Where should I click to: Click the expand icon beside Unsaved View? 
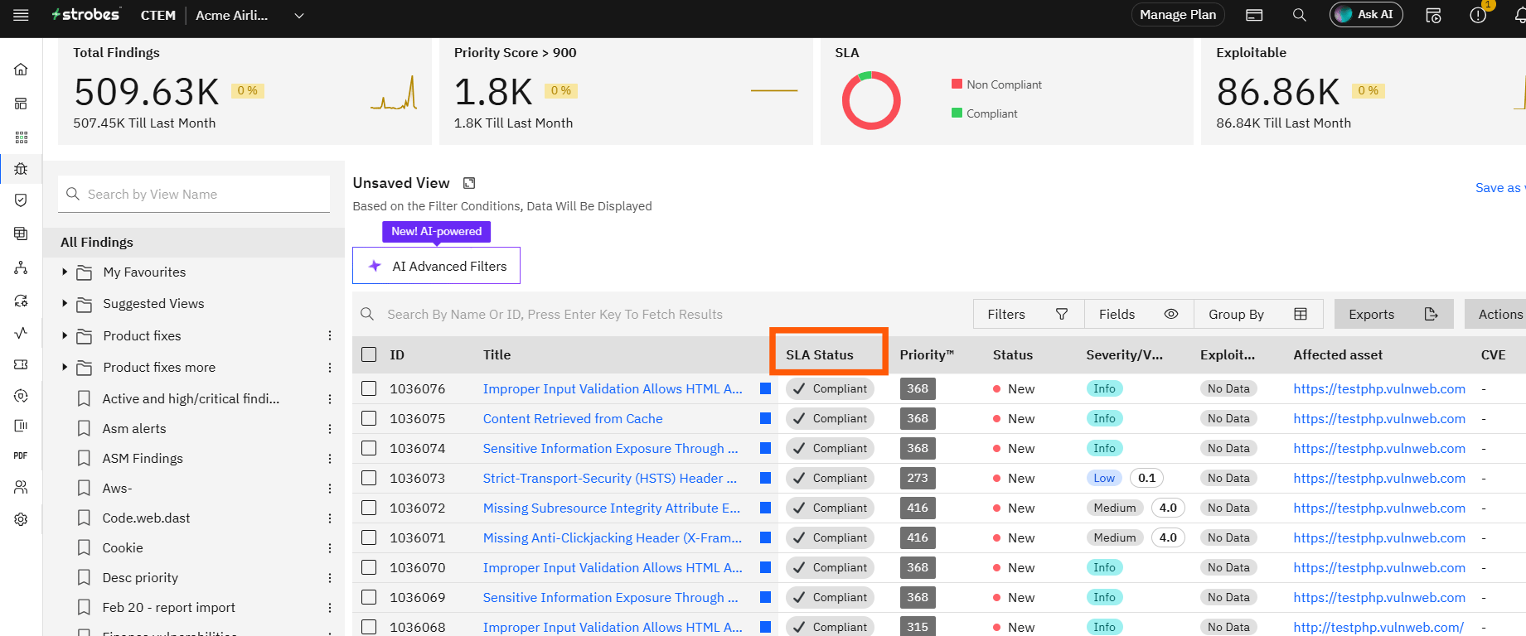[x=469, y=183]
